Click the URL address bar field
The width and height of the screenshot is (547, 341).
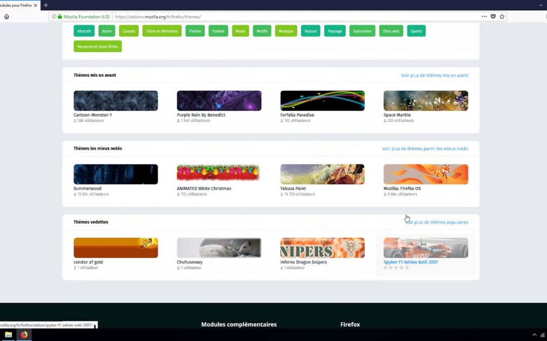point(294,17)
